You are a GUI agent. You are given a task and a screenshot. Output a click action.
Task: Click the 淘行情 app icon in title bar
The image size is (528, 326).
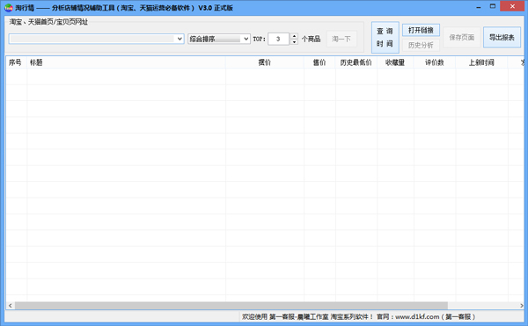point(9,8)
